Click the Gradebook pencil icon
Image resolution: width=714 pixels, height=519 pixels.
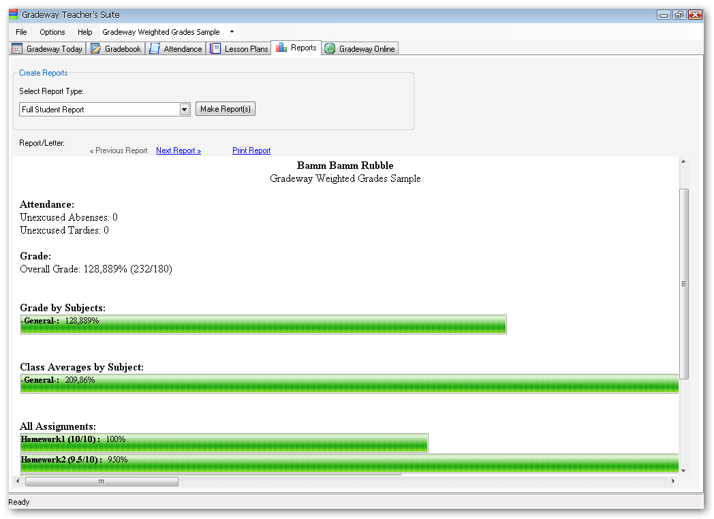click(x=96, y=49)
